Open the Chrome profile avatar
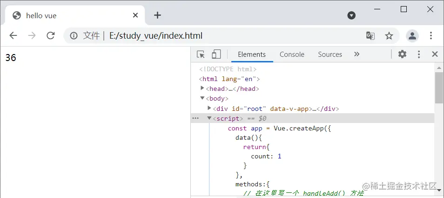 pyautogui.click(x=412, y=35)
